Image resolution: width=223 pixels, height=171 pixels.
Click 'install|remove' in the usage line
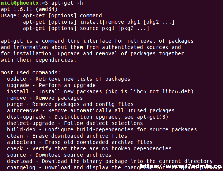coord(102,22)
